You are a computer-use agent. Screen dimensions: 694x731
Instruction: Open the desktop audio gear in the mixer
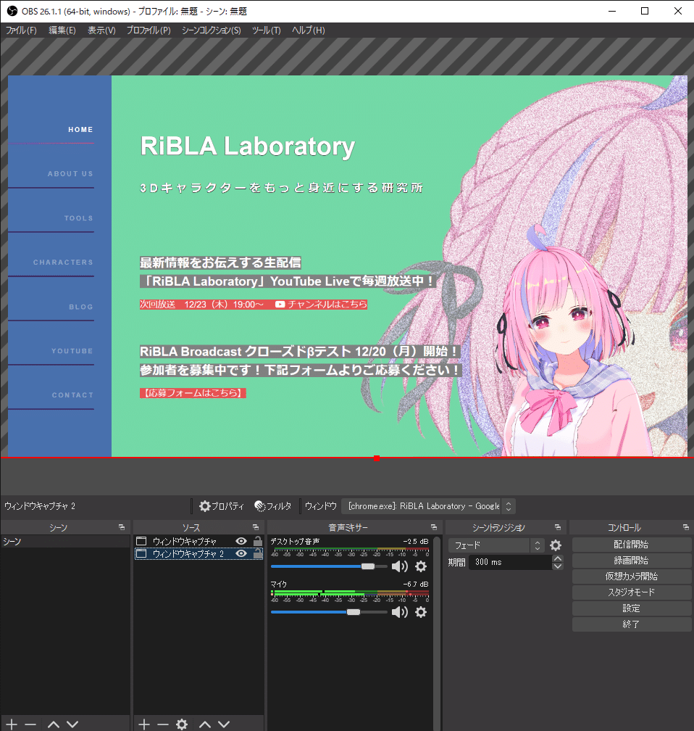tap(421, 566)
